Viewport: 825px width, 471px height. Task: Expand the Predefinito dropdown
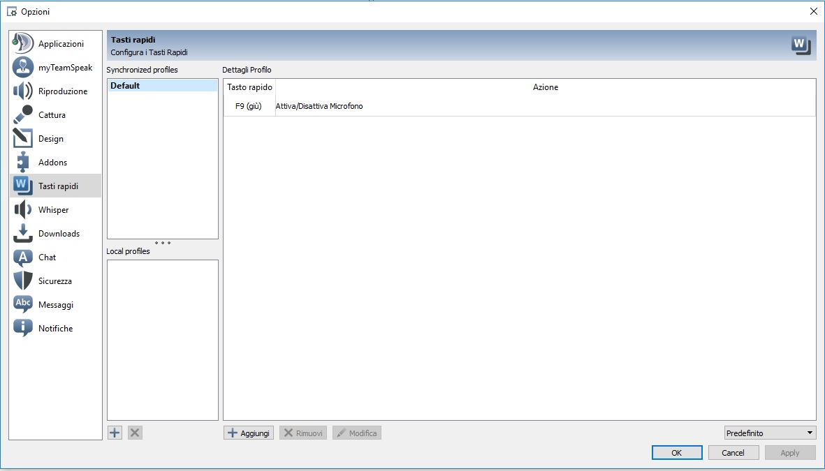[770, 433]
